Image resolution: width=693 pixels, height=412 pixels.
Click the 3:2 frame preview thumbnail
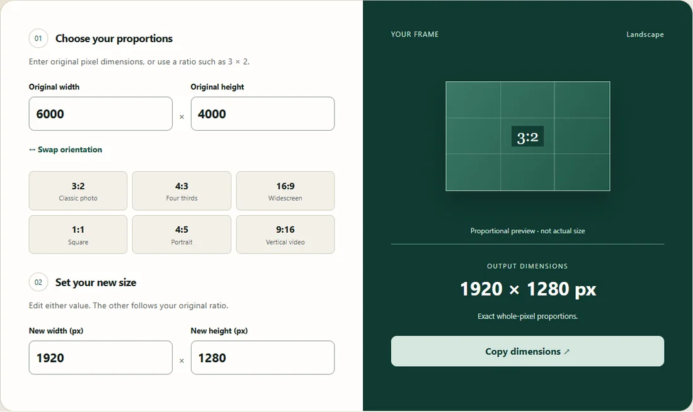(528, 136)
